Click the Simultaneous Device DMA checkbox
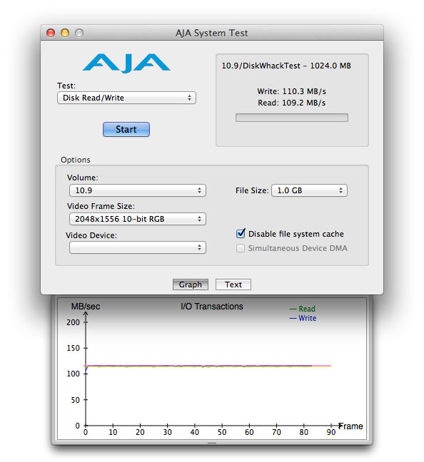424x462 pixels. 241,248
